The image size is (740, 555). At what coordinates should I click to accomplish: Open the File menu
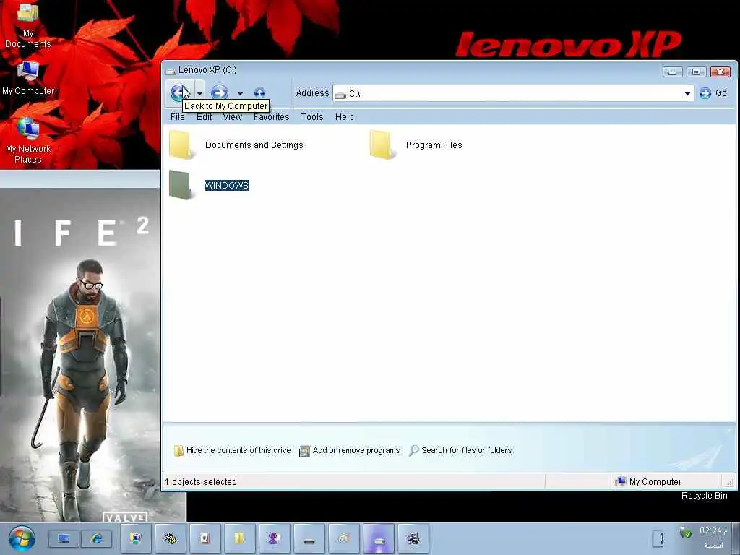tap(178, 116)
